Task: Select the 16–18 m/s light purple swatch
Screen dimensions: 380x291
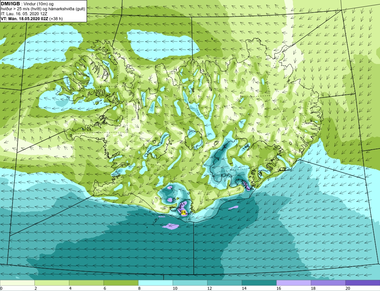Action: 293,283
